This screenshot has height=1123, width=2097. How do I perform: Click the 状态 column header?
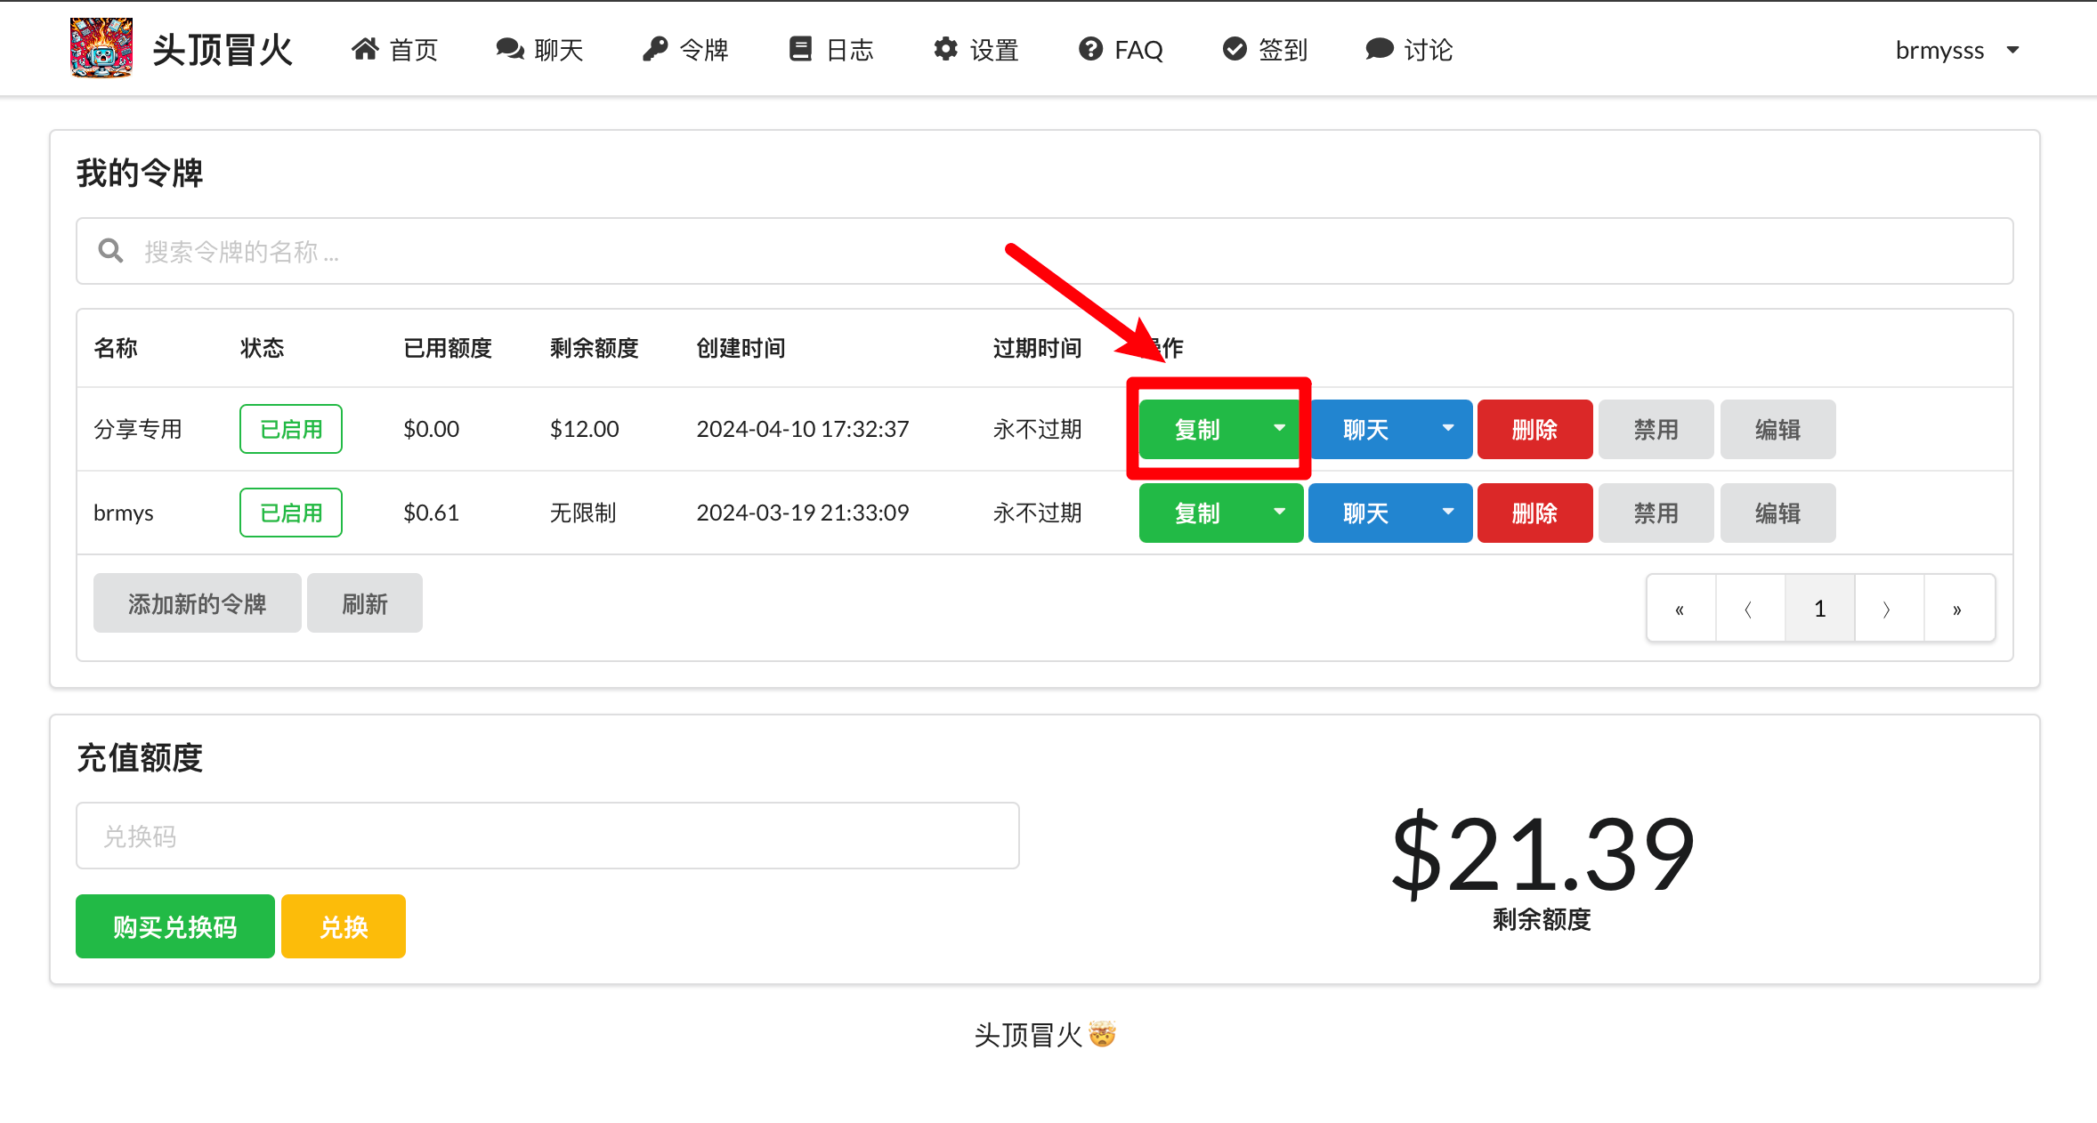click(x=262, y=348)
